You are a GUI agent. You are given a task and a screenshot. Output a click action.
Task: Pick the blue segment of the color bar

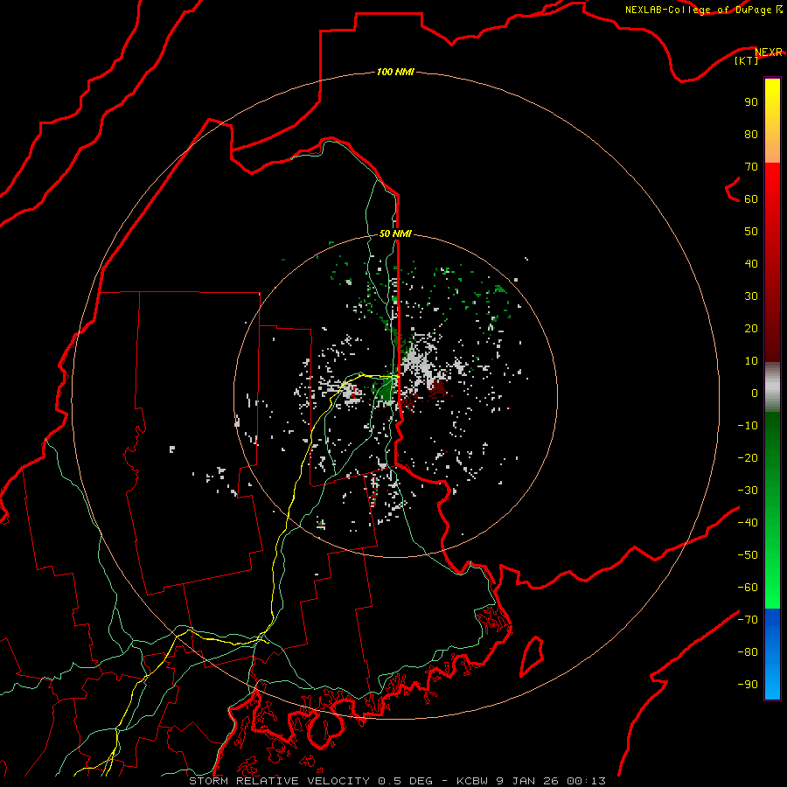(772, 654)
